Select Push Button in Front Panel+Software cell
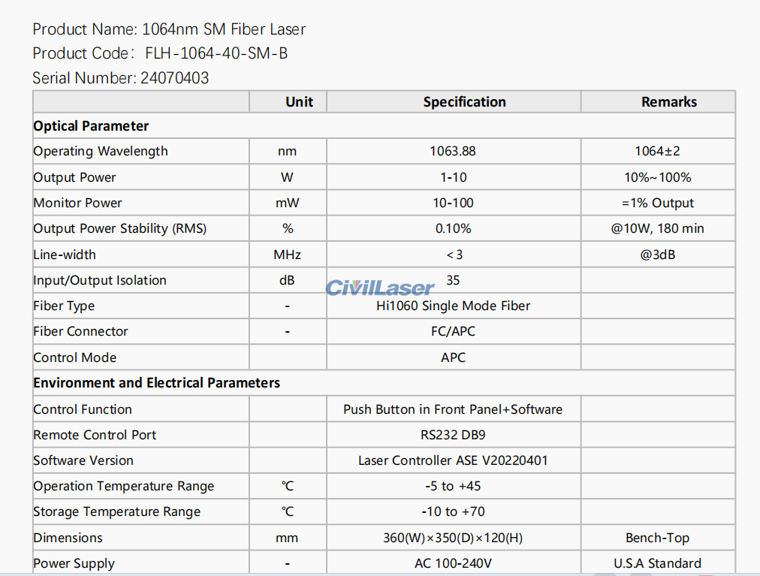Screen dimensions: 760x576 tap(453, 409)
